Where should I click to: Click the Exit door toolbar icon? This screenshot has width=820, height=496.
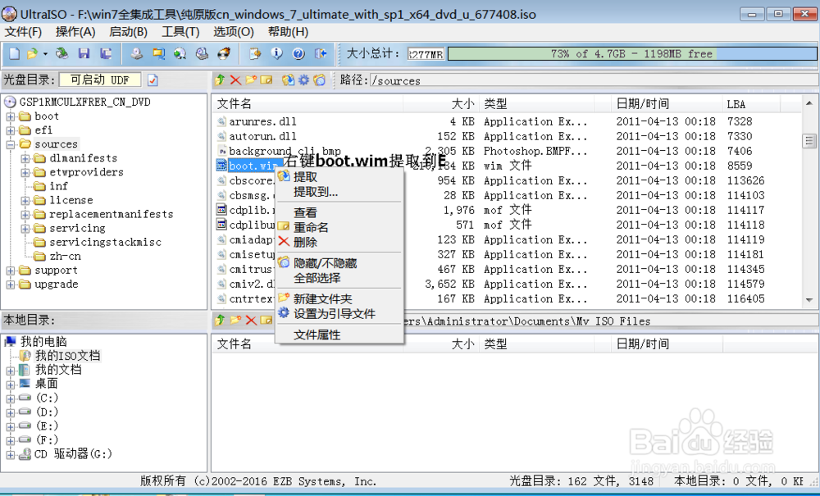pyautogui.click(x=321, y=53)
